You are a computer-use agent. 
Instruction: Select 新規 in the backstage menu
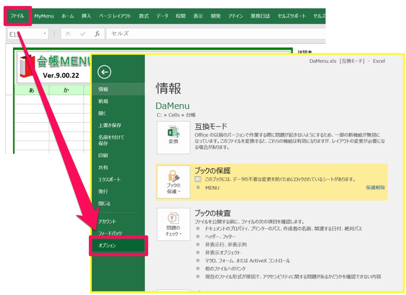click(119, 101)
